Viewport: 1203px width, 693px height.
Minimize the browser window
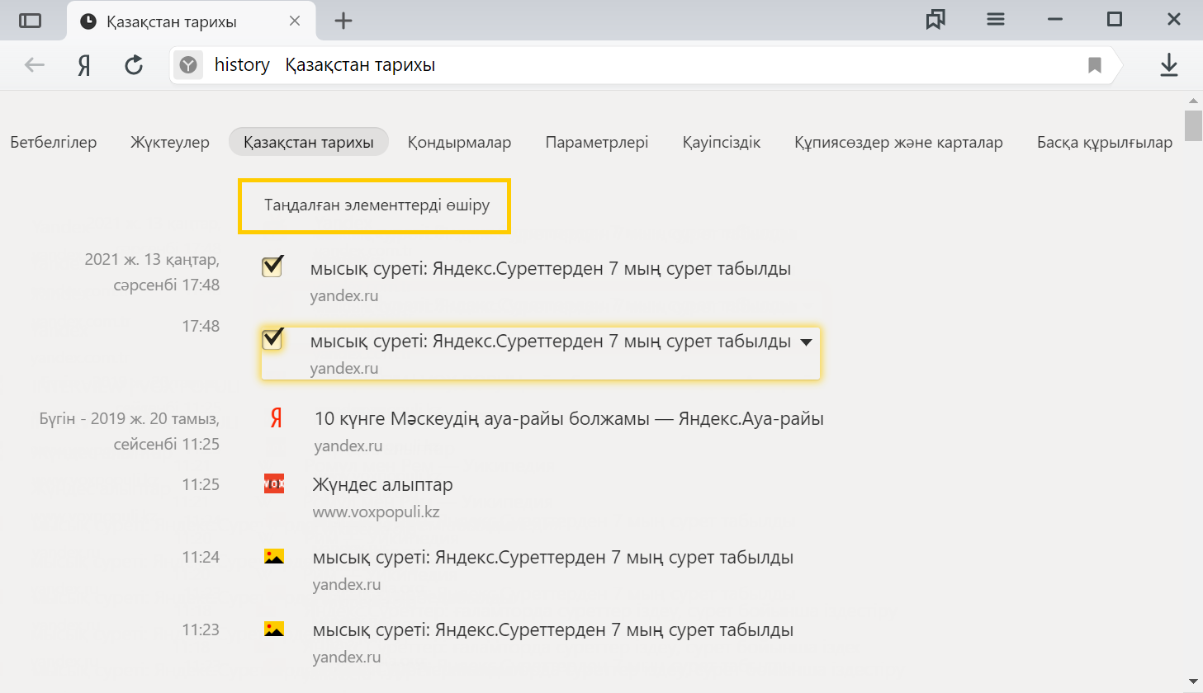[x=1055, y=20]
